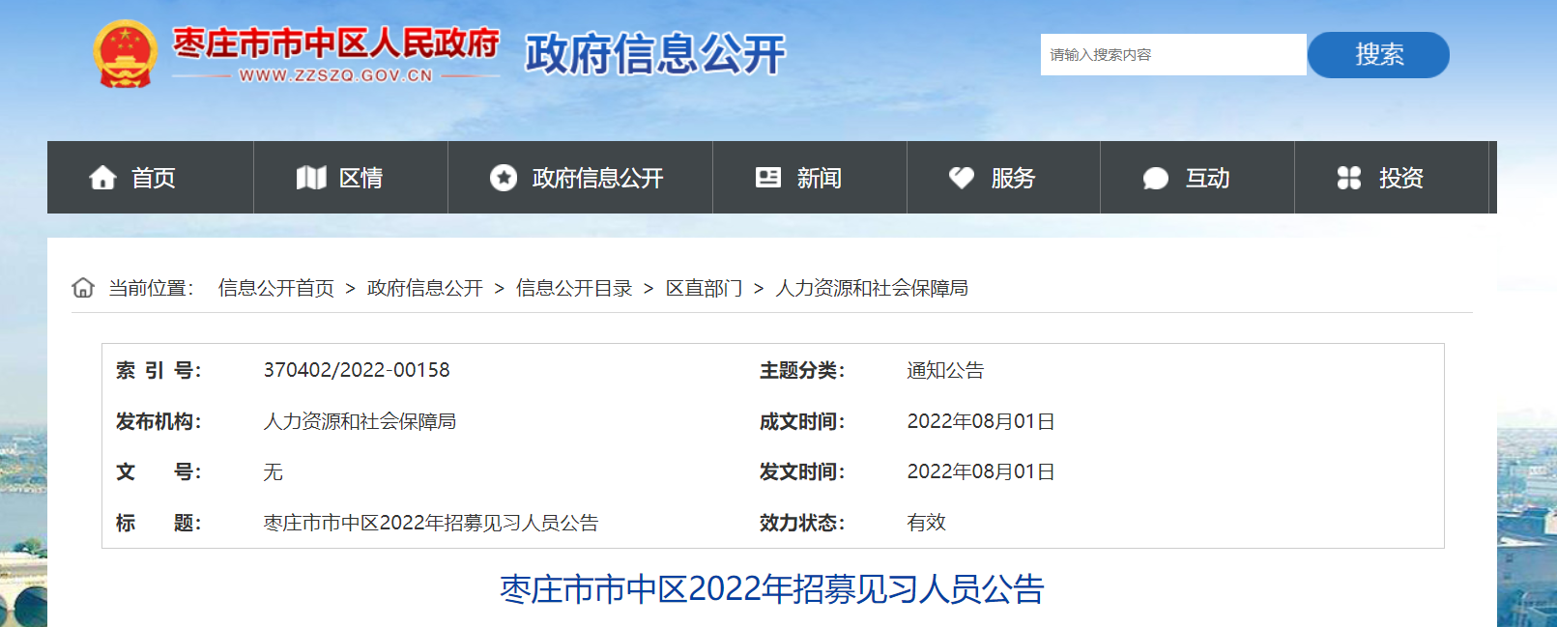Click the 主题分类 label
Image resolution: width=1557 pixels, height=627 pixels.
click(x=802, y=370)
